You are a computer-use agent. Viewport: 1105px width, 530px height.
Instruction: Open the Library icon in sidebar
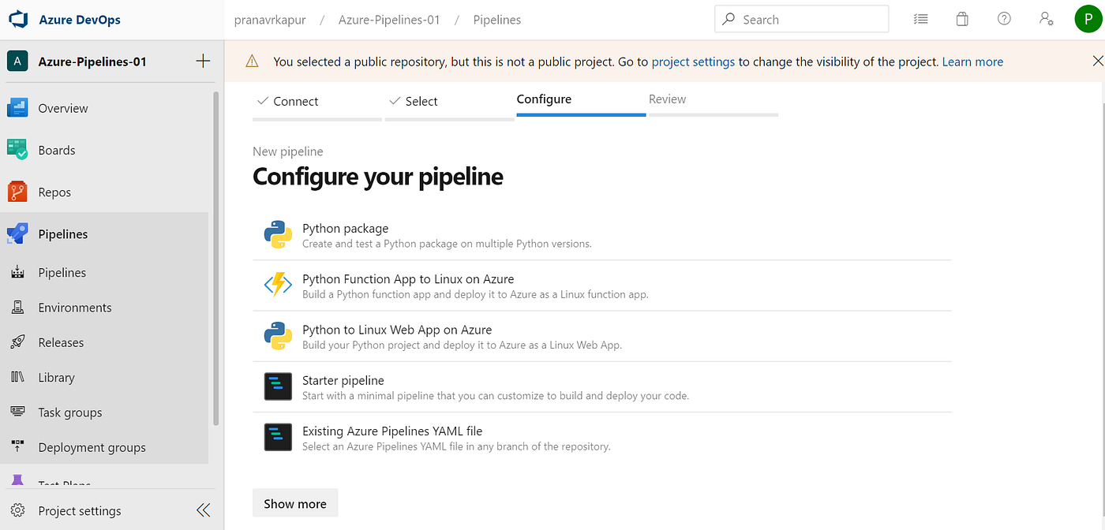17,377
